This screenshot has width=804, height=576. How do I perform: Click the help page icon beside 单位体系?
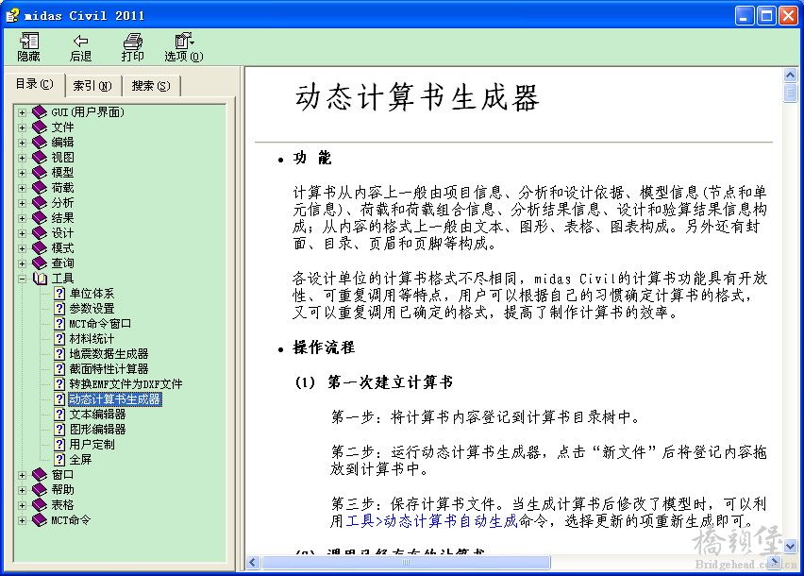coord(60,294)
